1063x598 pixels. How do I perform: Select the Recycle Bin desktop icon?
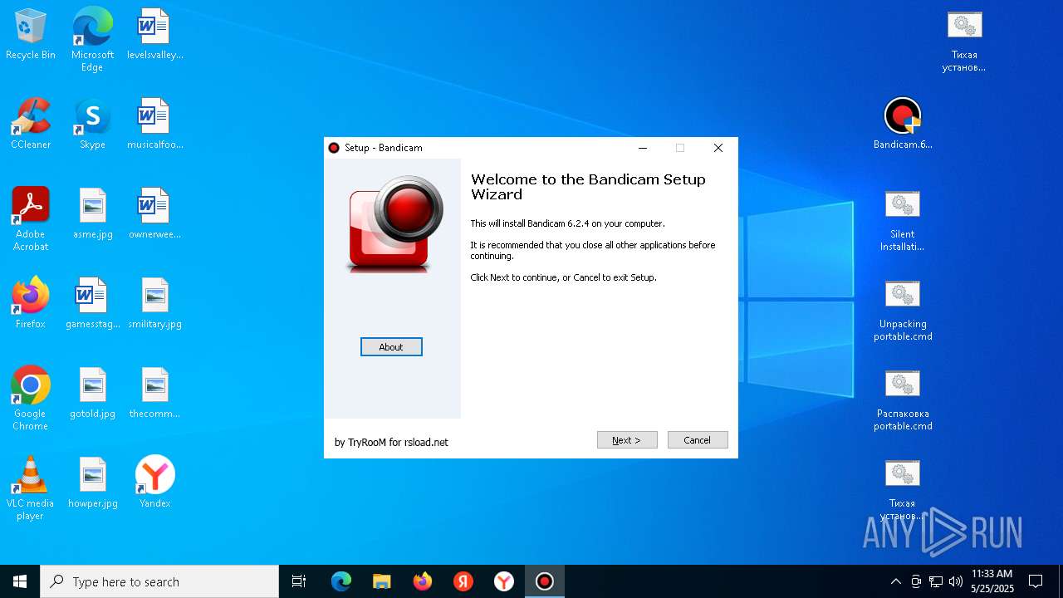tap(31, 35)
